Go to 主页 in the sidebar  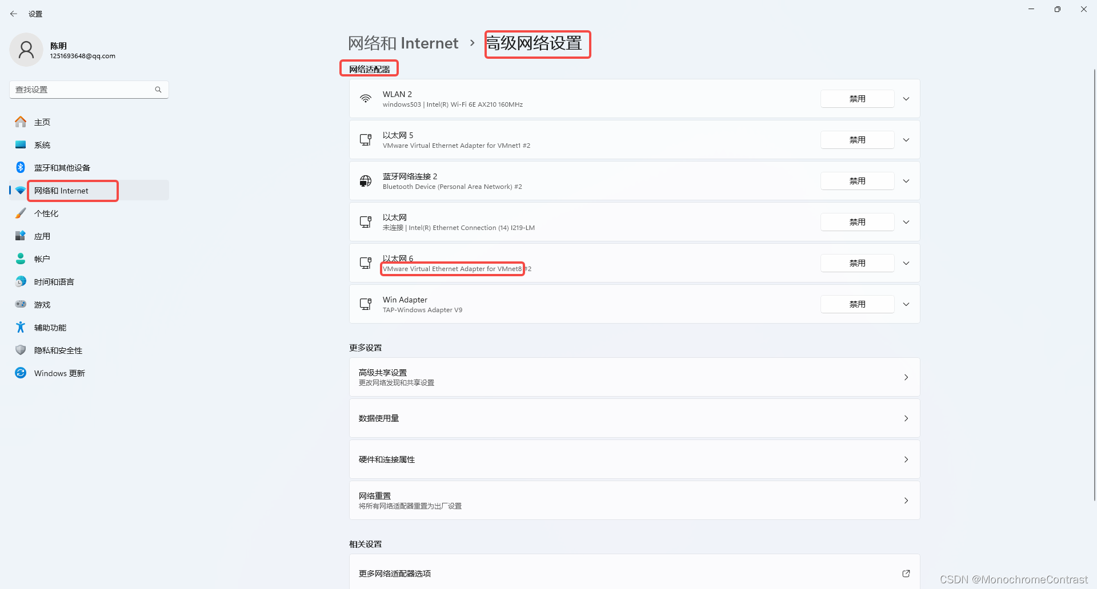[89, 122]
